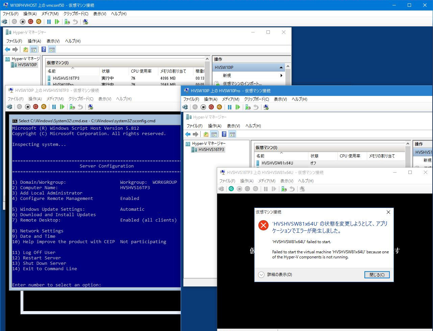Open ファイル(F) menu in HVSW10Pro connection window
The image size is (433, 331).
click(191, 99)
